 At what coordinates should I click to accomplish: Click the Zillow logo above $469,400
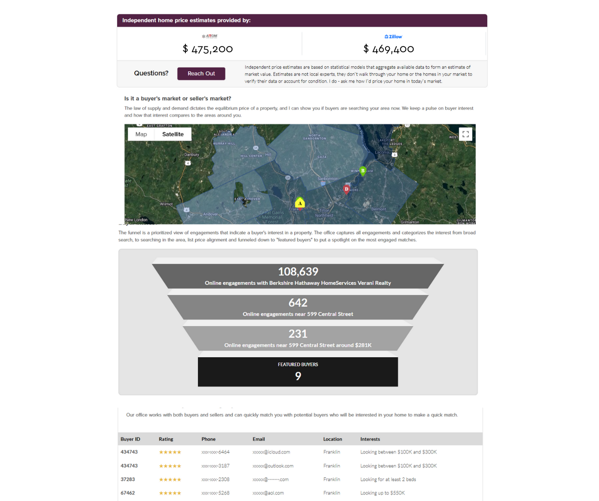(x=393, y=37)
